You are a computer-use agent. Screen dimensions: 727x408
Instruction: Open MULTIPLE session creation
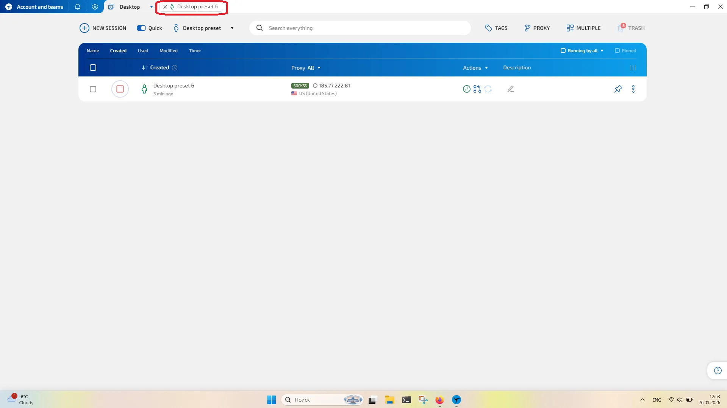583,28
